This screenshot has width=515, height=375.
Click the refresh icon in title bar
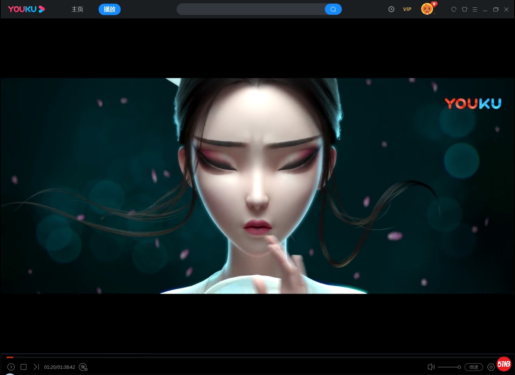click(x=454, y=9)
